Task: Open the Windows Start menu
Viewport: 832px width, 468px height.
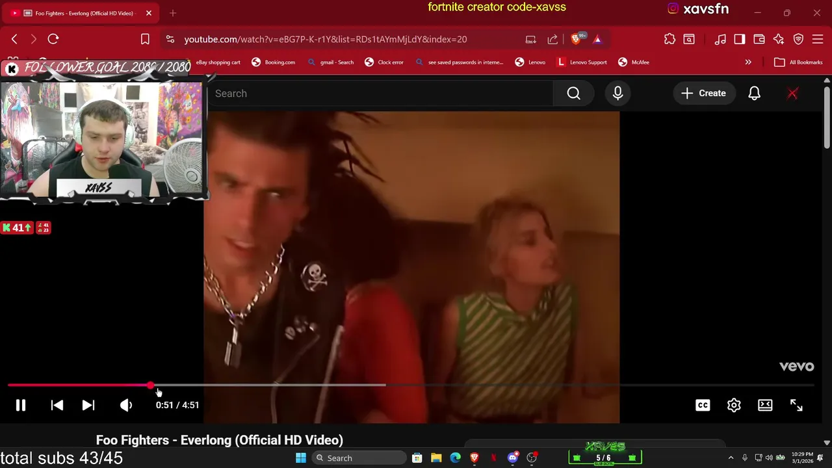Action: [x=300, y=458]
